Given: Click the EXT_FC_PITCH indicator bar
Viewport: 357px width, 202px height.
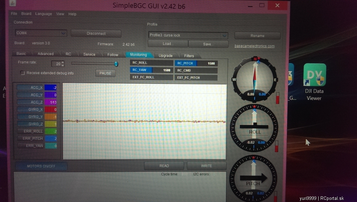Looking at the screenshot, I should [x=196, y=78].
